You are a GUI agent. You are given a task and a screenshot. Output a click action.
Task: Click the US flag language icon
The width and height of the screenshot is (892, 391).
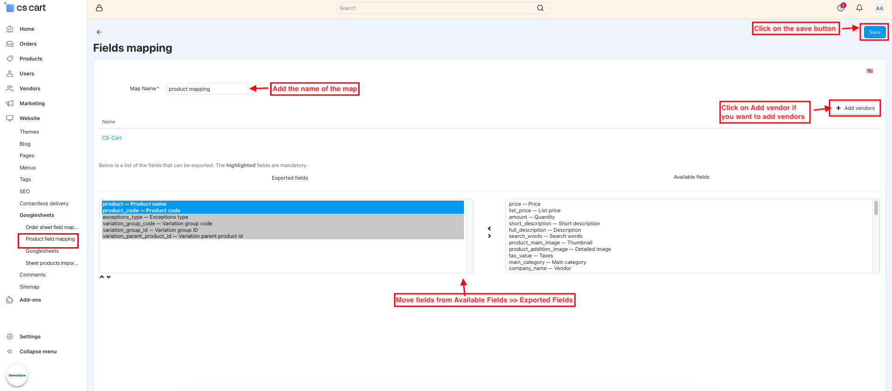click(870, 71)
